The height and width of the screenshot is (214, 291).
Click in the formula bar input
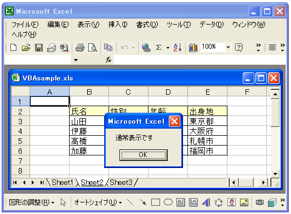tap(199, 60)
